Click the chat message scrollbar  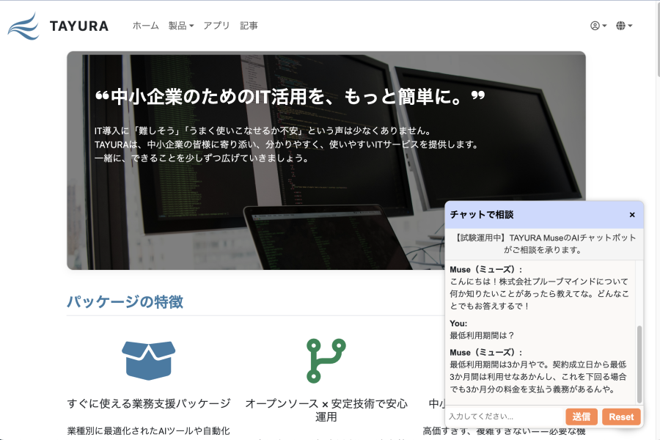(639, 364)
